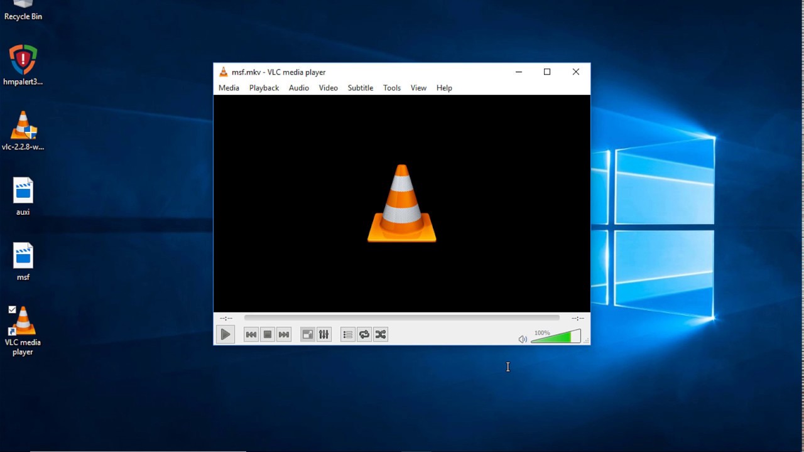Start playback with the Play button
This screenshot has height=452, width=804.
[x=225, y=335]
